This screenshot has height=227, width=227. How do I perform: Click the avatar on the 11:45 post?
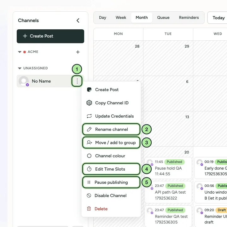(150, 162)
